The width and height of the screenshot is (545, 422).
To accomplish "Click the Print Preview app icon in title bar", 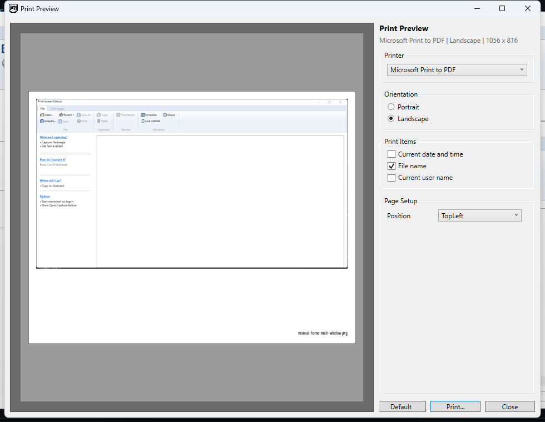I will click(13, 8).
